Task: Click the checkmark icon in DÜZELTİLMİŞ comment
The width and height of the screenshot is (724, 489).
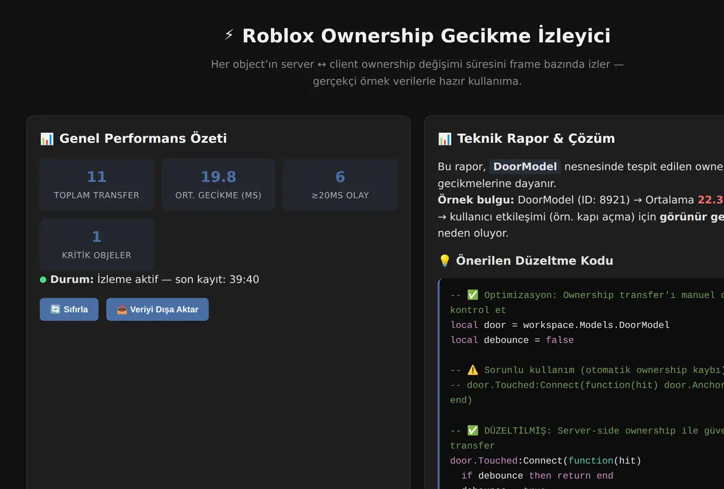Action: click(472, 431)
